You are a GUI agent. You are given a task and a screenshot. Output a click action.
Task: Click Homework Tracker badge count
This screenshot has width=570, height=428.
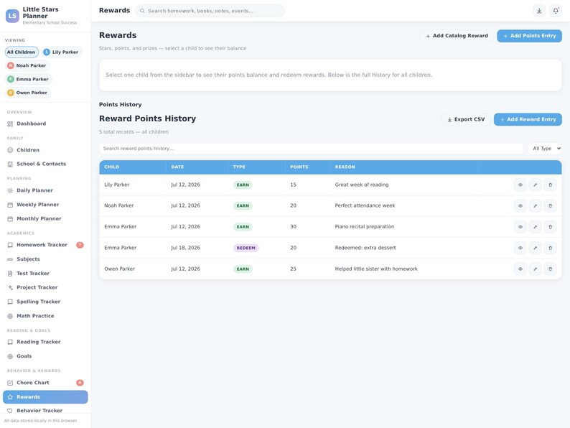tap(80, 245)
